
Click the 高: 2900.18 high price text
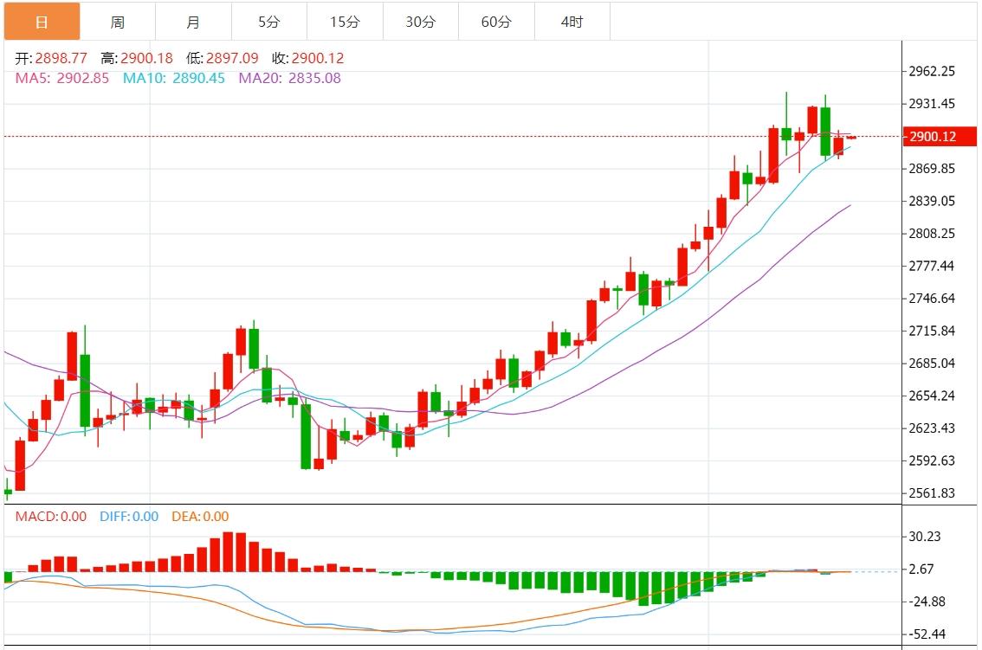pyautogui.click(x=137, y=59)
